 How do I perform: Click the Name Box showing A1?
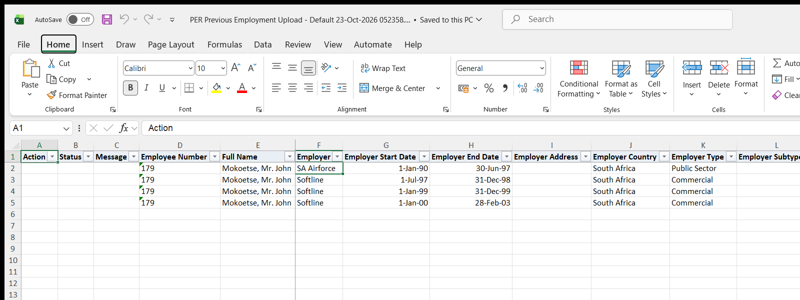coord(41,128)
